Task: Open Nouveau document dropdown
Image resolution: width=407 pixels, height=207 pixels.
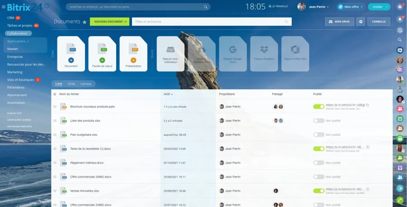Action: 109,22
